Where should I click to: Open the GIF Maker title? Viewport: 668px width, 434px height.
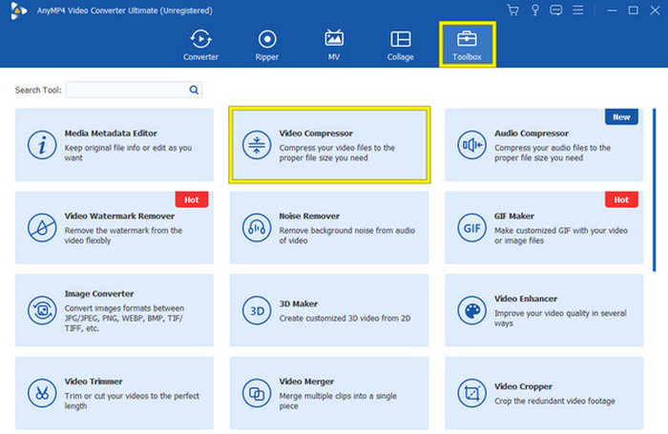pyautogui.click(x=513, y=216)
